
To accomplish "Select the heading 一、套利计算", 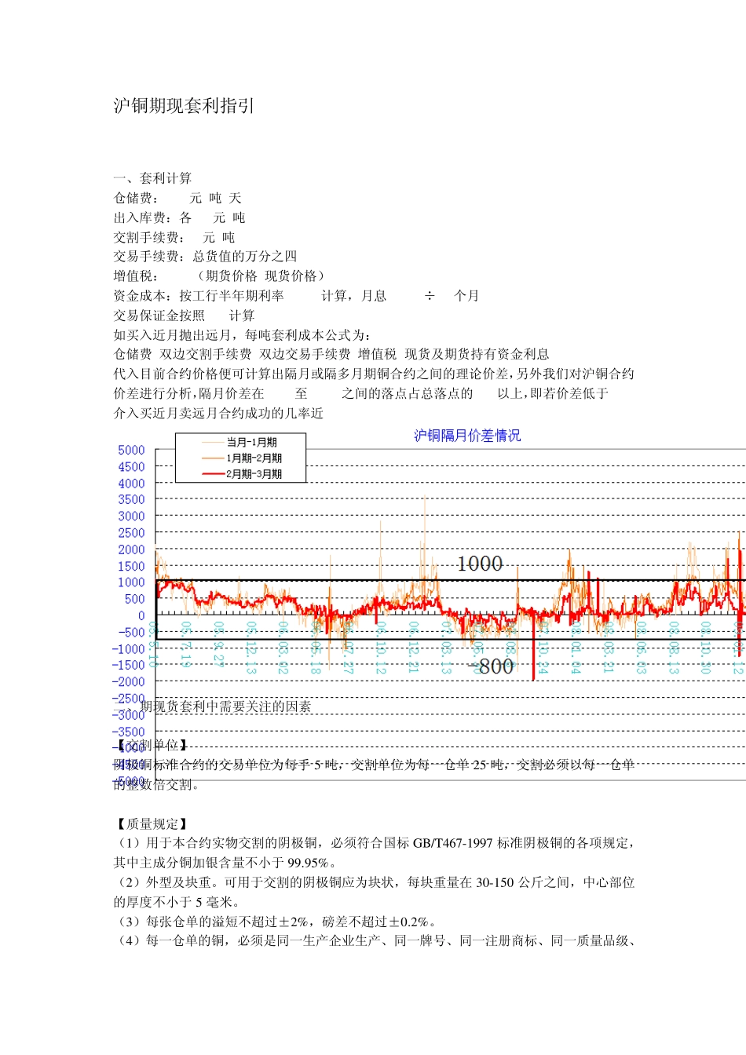I will tap(152, 178).
